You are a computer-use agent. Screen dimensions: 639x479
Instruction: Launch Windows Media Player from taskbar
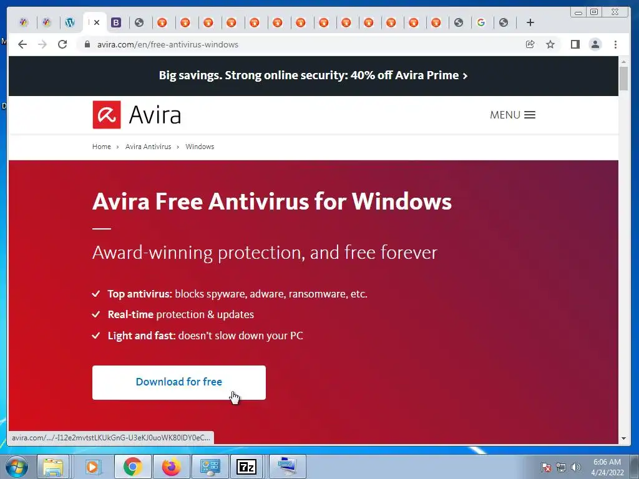92,467
